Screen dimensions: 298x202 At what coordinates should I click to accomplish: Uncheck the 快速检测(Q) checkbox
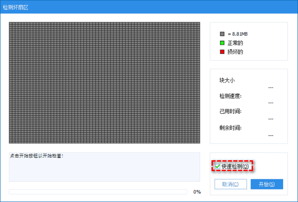coord(217,166)
